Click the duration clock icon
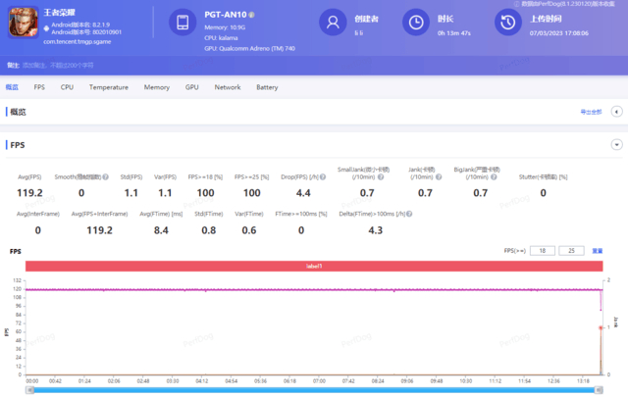This screenshot has height=397, width=628. coord(417,22)
